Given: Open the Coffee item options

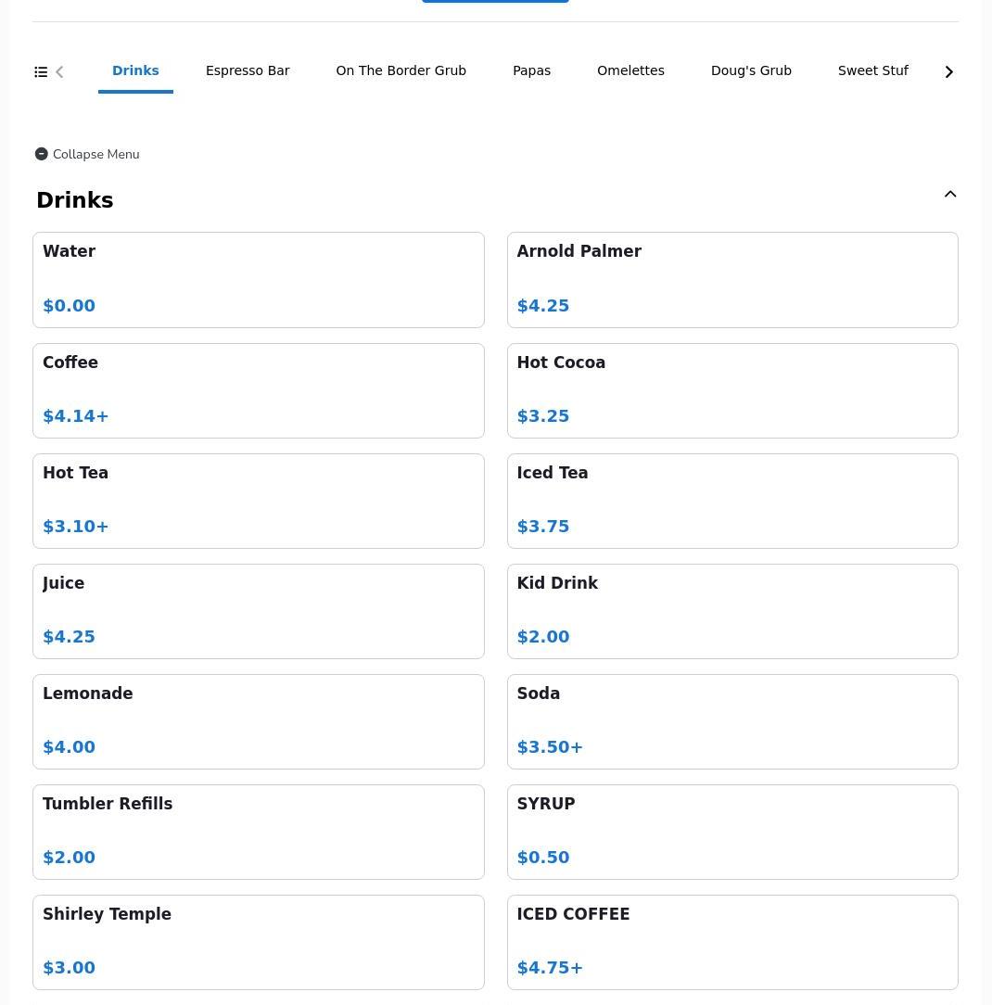Looking at the screenshot, I should click(258, 390).
